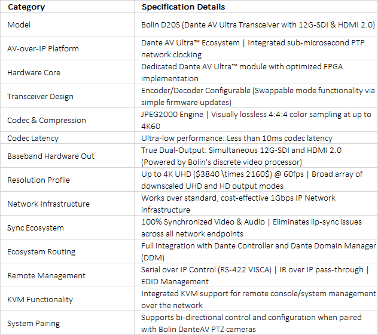Image resolution: width=378 pixels, height=335 pixels.
Task: Click the Hardware Core row label
Action: click(x=33, y=72)
